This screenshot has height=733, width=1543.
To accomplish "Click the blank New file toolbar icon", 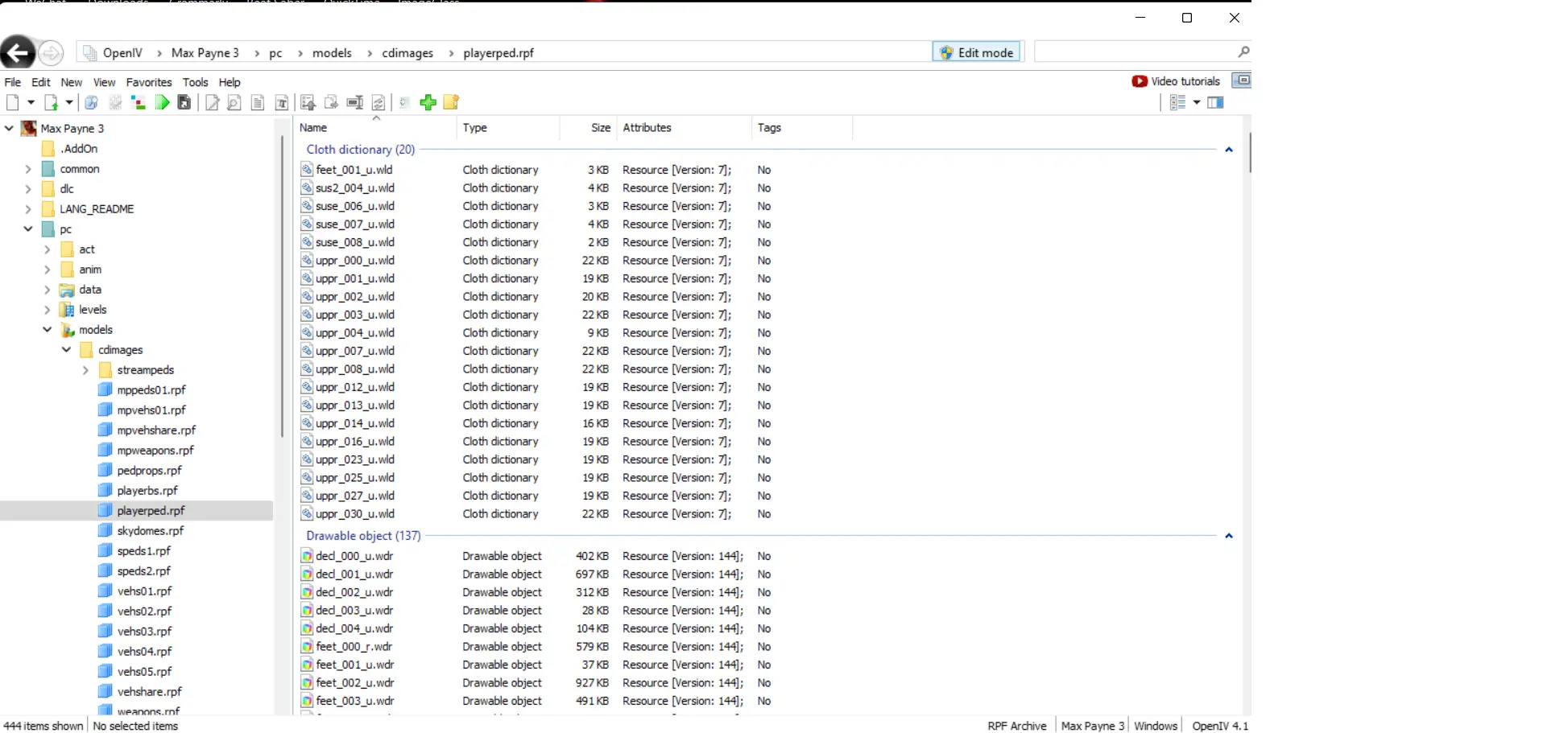I will click(x=12, y=102).
